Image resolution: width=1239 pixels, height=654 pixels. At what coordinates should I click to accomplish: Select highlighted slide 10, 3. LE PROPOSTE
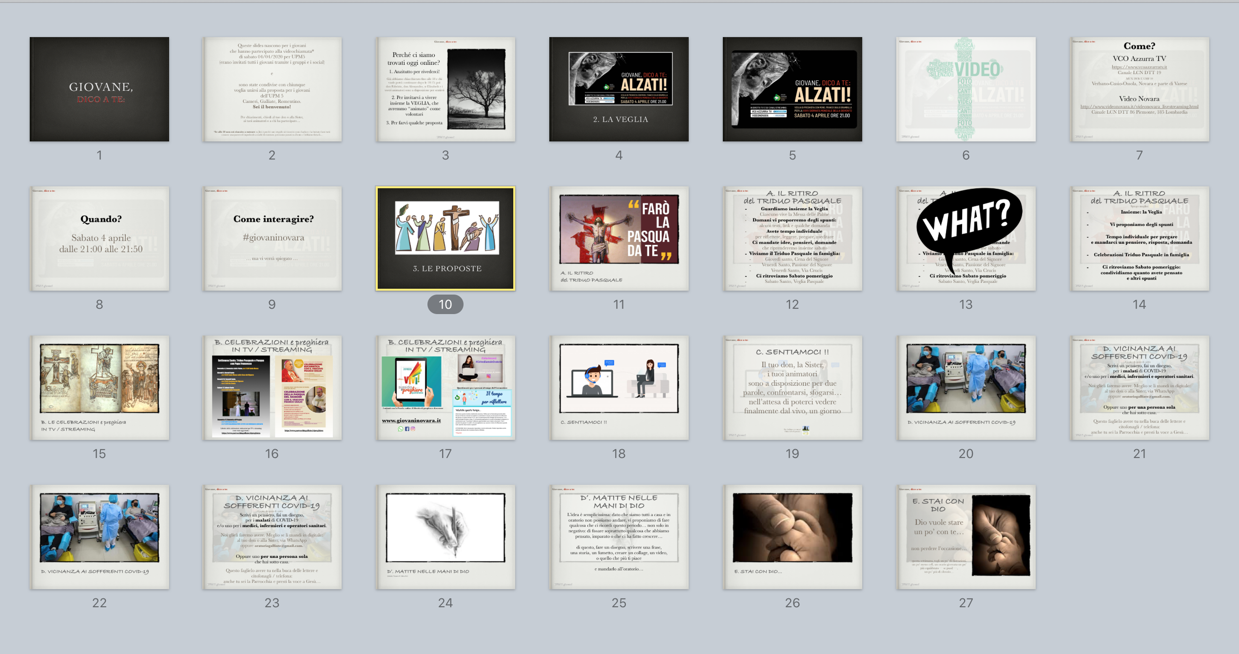tap(445, 238)
